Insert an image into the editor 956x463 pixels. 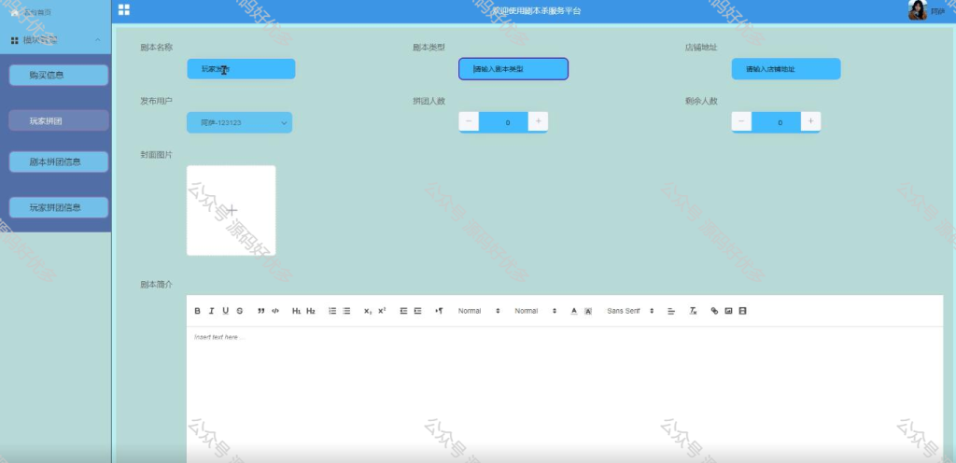[x=728, y=311]
